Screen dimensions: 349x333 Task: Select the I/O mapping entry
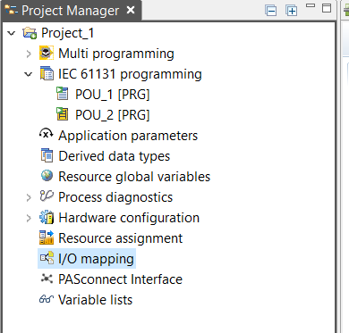click(x=87, y=258)
